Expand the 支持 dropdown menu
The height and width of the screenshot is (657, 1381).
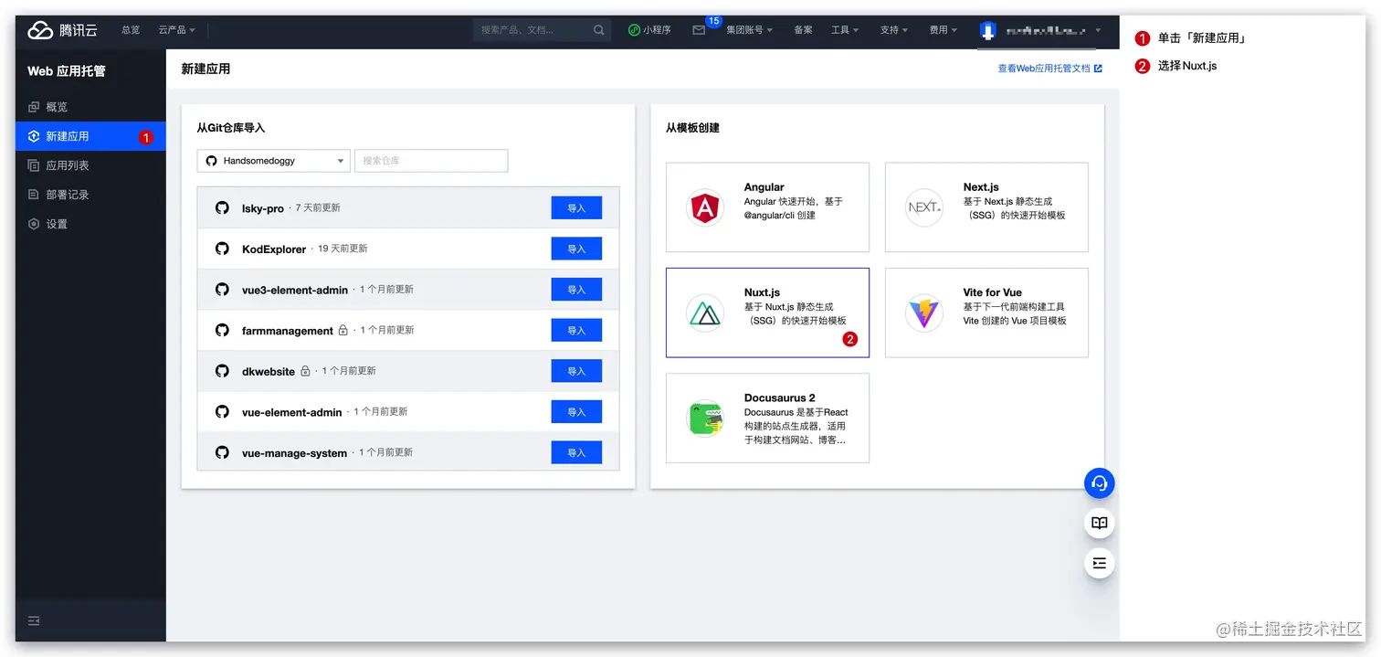894,30
